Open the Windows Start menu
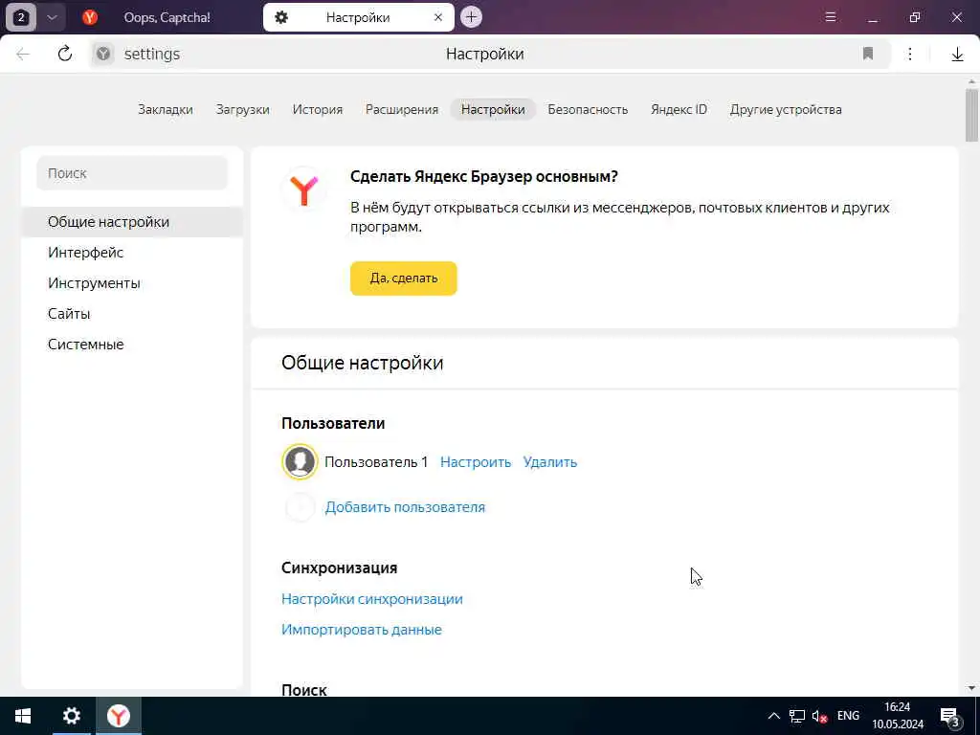The width and height of the screenshot is (980, 735). pos(23,716)
